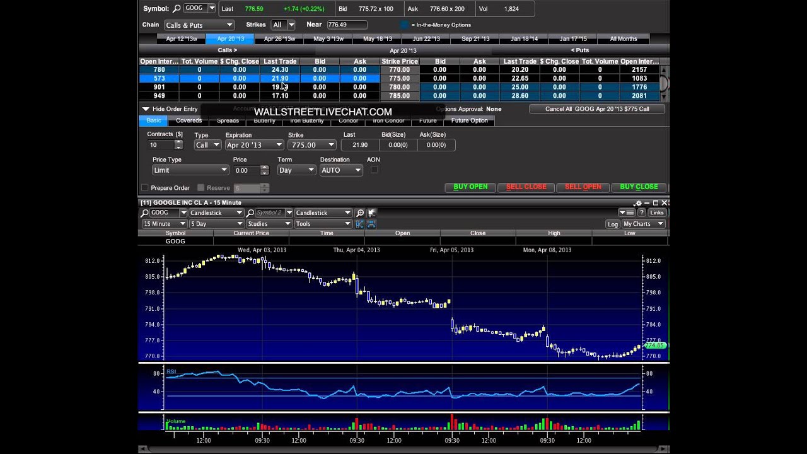Toggle the Log scale button
This screenshot has height=454, width=807.
613,224
